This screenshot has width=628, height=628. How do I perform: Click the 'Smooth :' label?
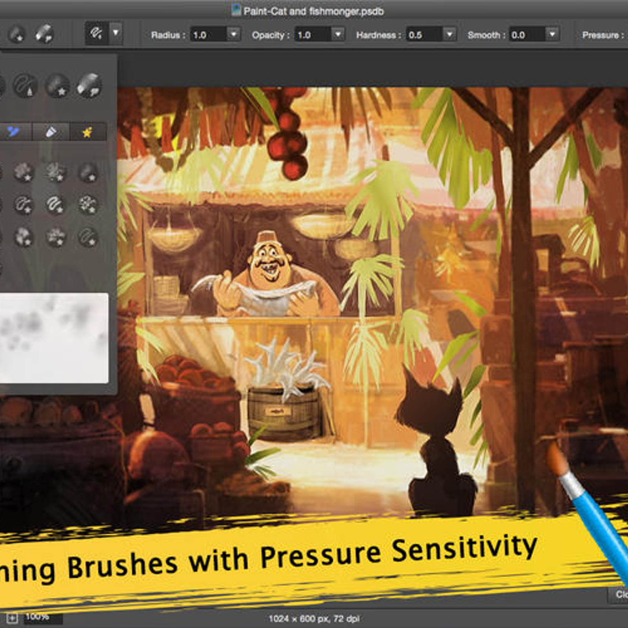486,35
